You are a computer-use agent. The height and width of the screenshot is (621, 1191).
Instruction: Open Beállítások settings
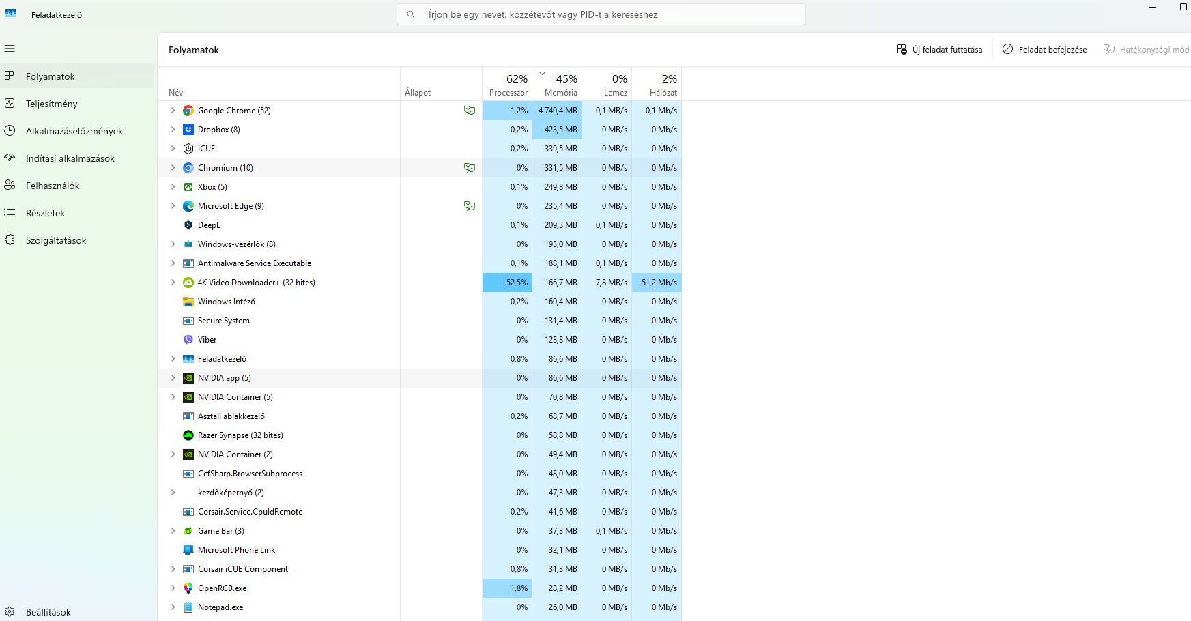click(x=77, y=612)
